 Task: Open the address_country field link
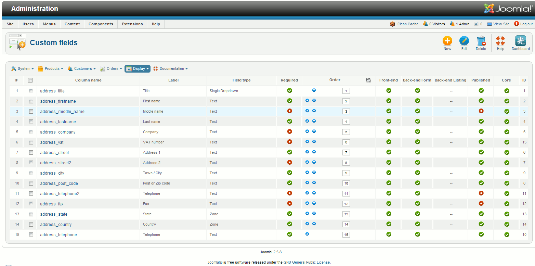click(56, 225)
